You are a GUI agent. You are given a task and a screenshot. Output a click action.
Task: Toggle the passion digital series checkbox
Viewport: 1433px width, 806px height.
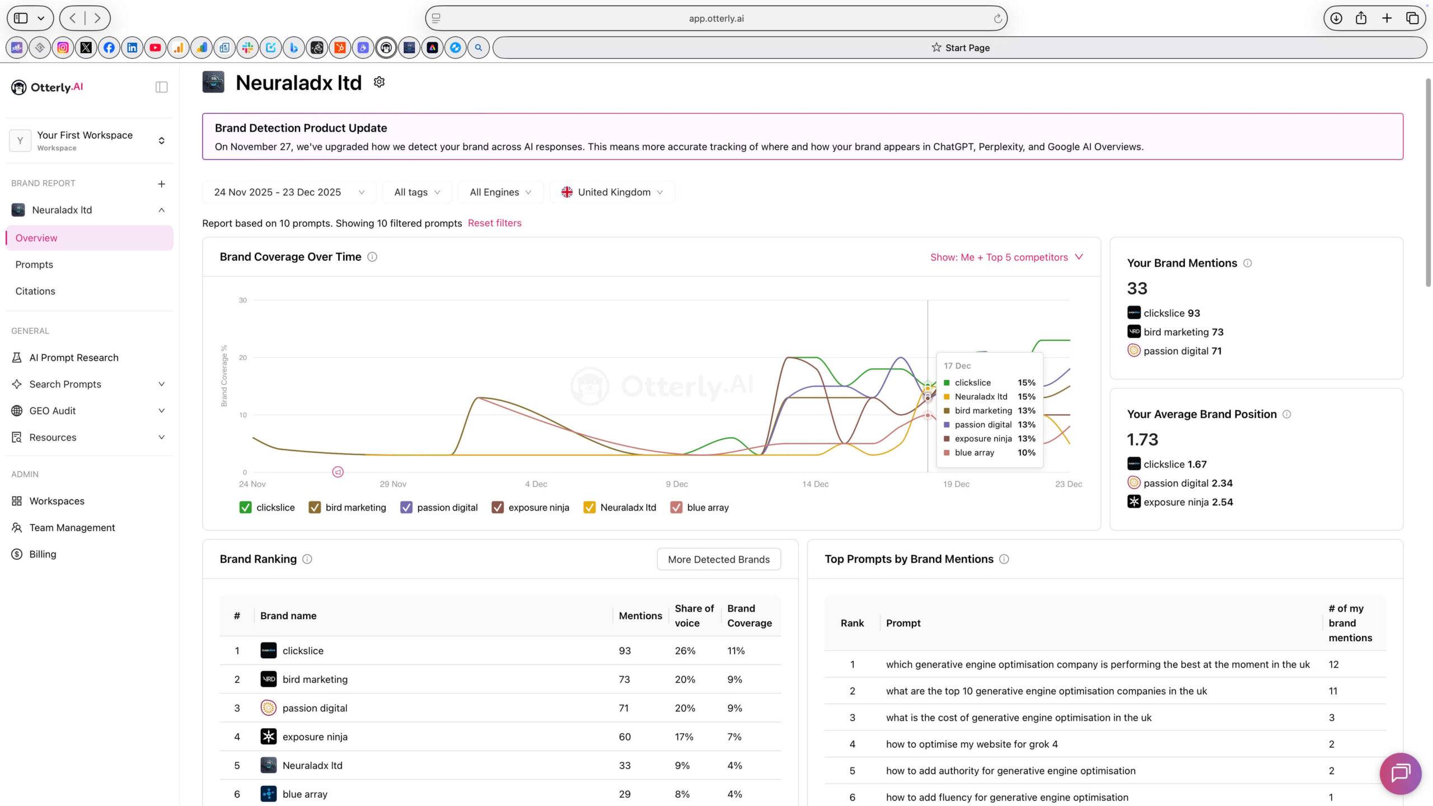[x=406, y=508]
